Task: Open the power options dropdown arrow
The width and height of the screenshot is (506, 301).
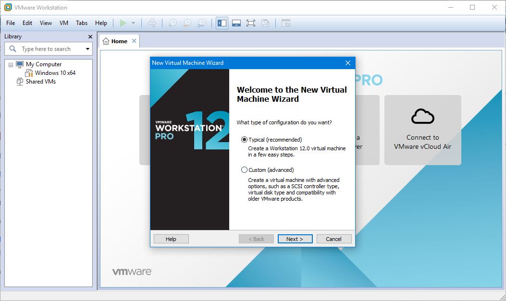Action: pos(133,23)
